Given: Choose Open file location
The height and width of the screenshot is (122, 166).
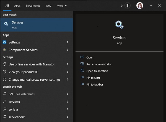Looking at the screenshot, I should [97, 71].
